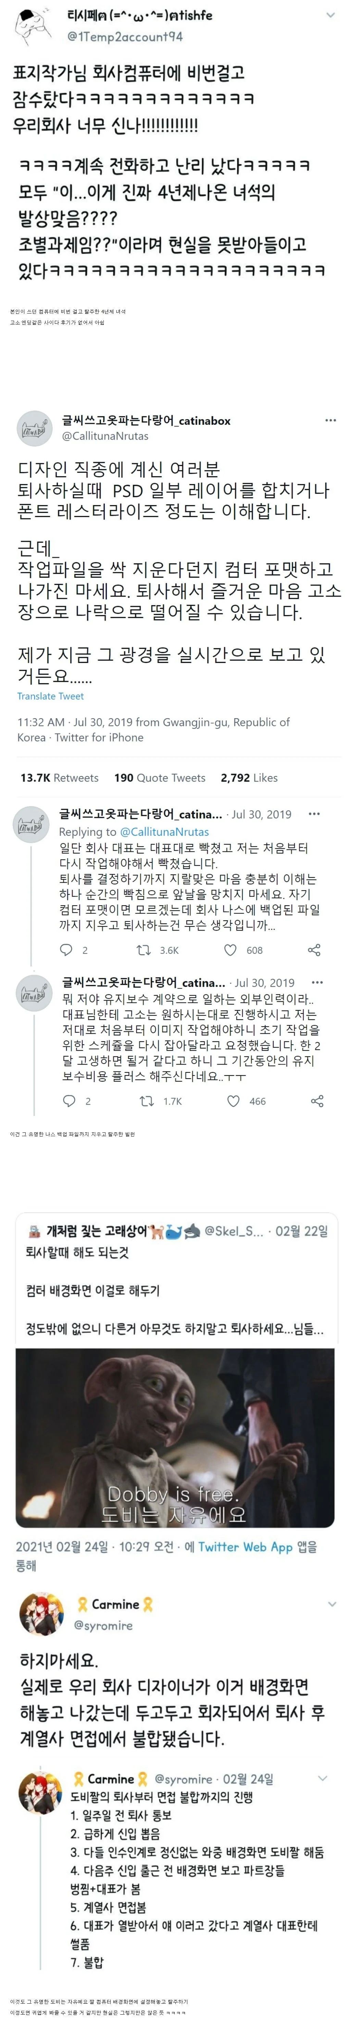Retweet the reply with 3.6K retweets
Screen dimensions: 350x2027
pyautogui.click(x=144, y=950)
